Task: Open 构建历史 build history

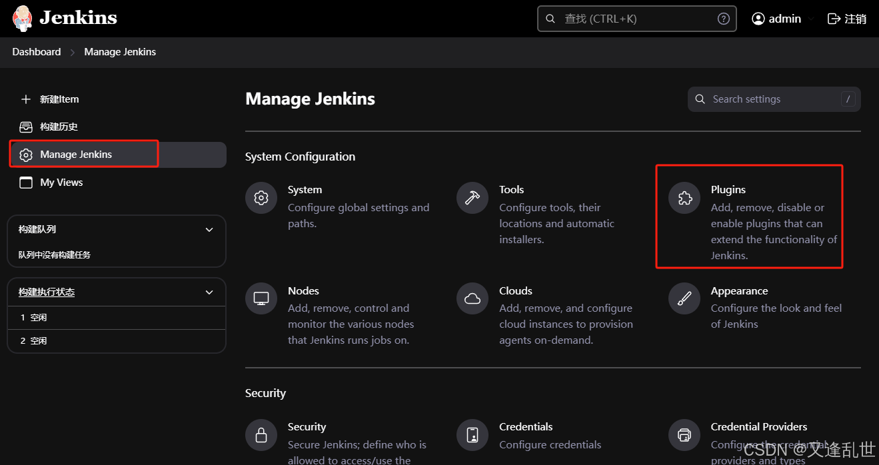Action: 117,127
